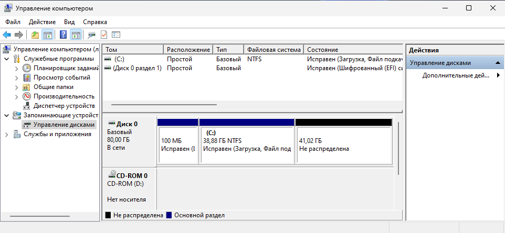The height and width of the screenshot is (233, 505).
Task: Click the Диспетчер устройств icon
Action: point(27,106)
